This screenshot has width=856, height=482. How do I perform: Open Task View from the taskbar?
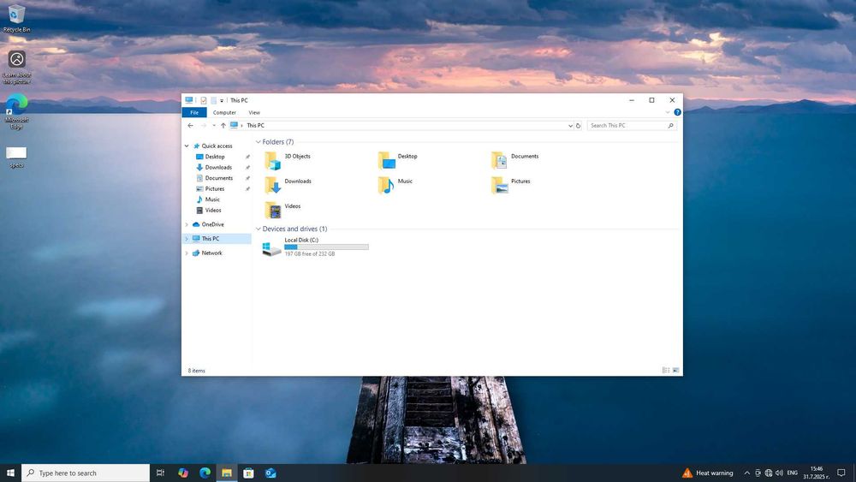[x=160, y=473]
